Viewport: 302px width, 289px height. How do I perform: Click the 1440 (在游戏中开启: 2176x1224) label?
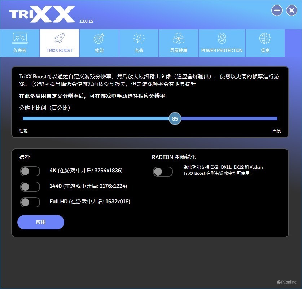[88, 186]
